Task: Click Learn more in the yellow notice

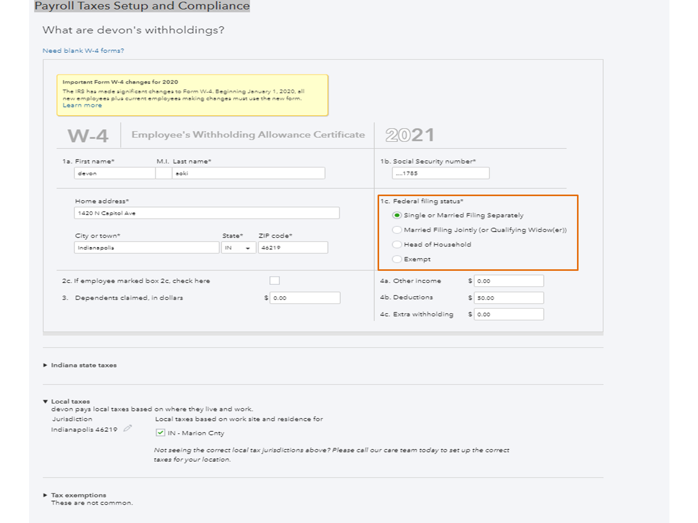Action: (82, 105)
